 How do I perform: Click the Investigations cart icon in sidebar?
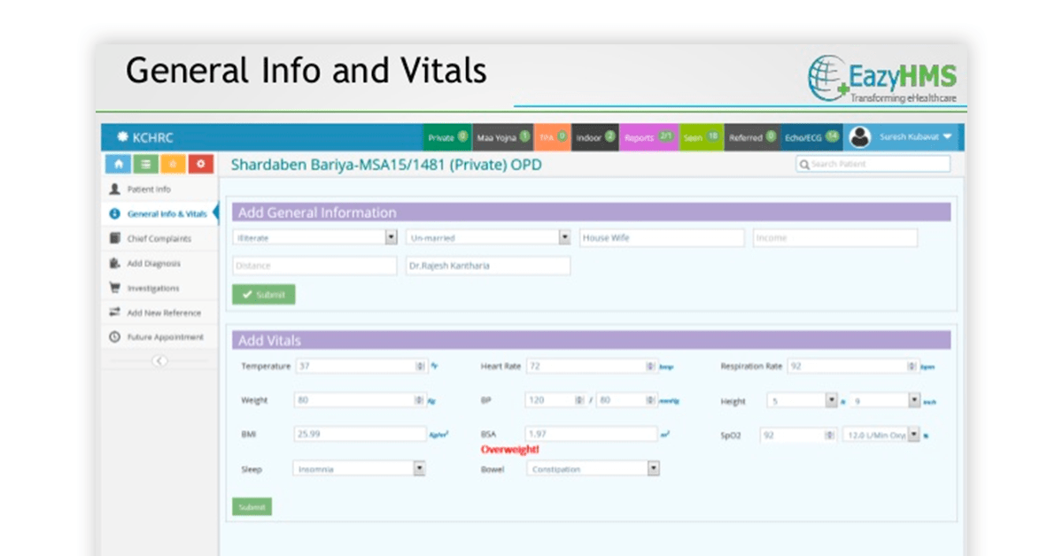114,288
